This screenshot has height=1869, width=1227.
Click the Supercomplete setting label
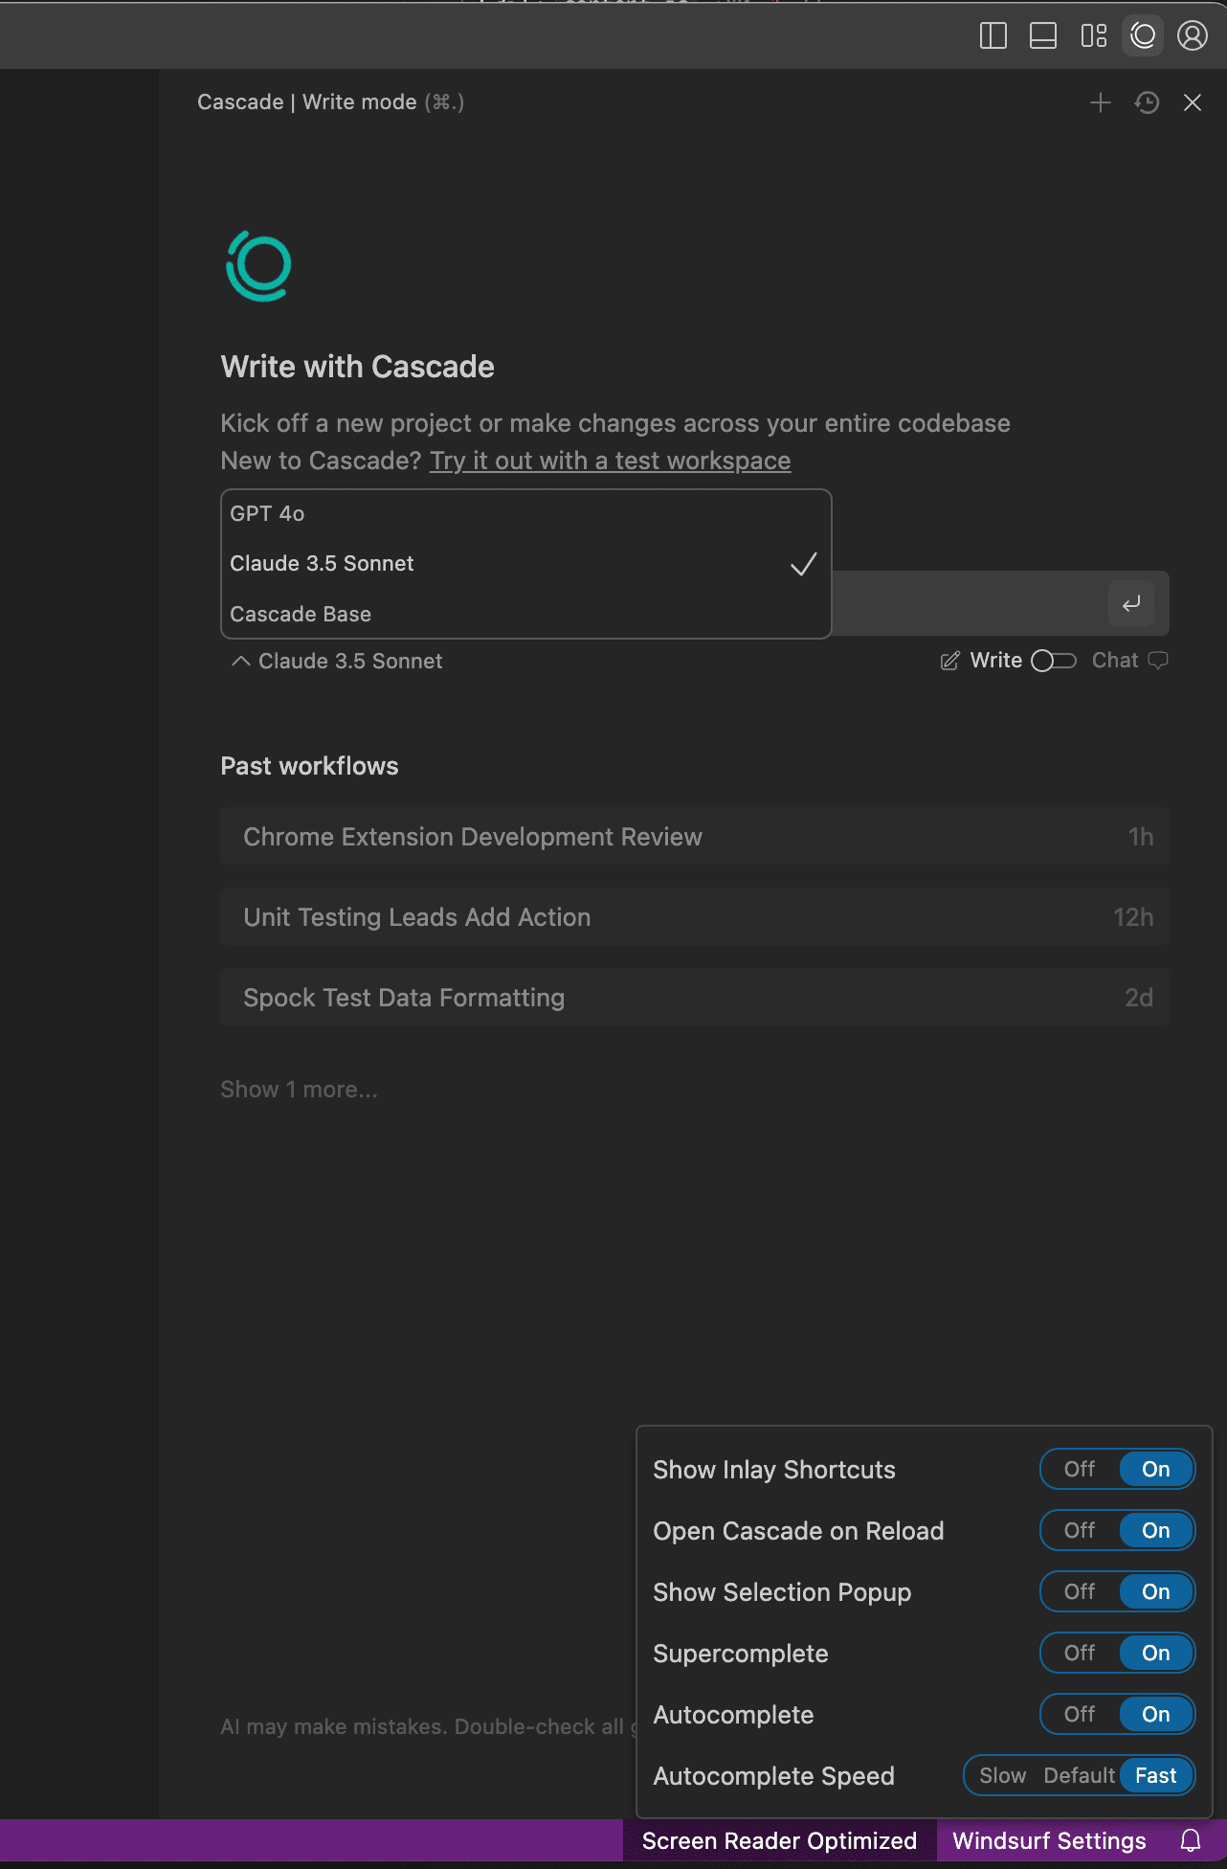click(x=741, y=1654)
